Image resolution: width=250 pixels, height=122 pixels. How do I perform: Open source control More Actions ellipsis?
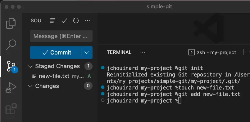(x=87, y=21)
